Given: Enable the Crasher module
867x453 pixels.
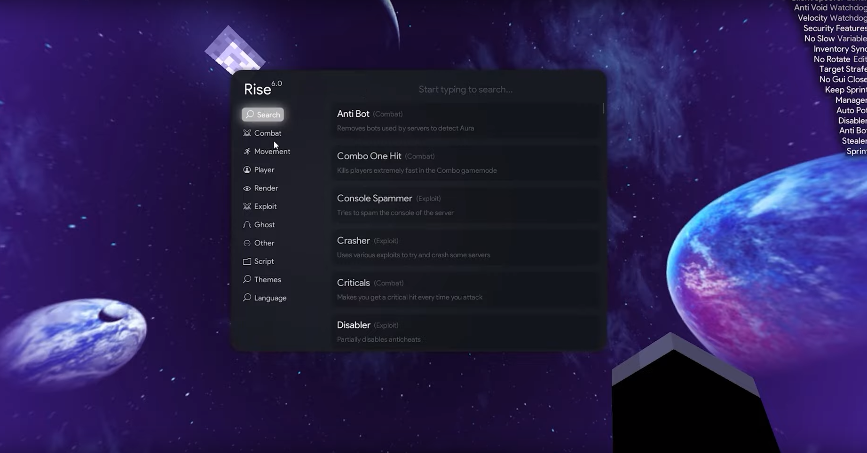Looking at the screenshot, I should 466,247.
